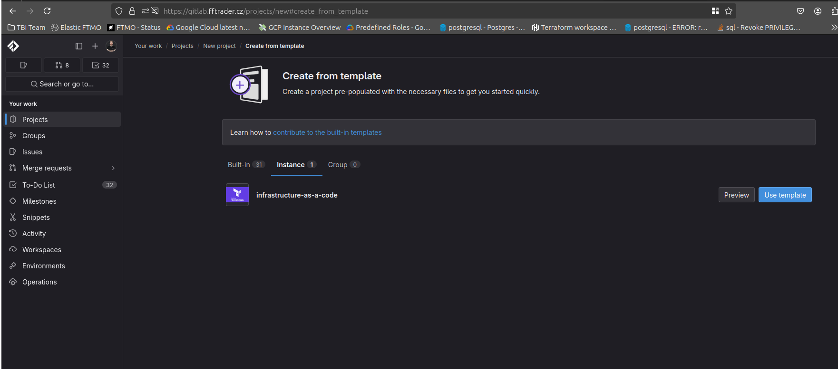Bookmark this page with the star icon
This screenshot has height=369, width=838.
click(x=729, y=11)
